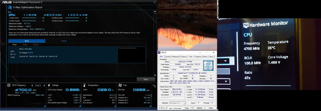Expand the CPU Frequency panel corner arrow

pos(45,106)
